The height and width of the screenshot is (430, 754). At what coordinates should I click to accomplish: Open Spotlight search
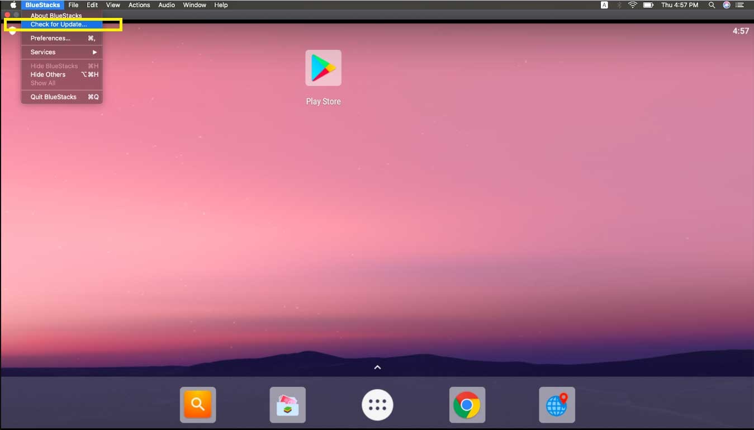pyautogui.click(x=711, y=4)
